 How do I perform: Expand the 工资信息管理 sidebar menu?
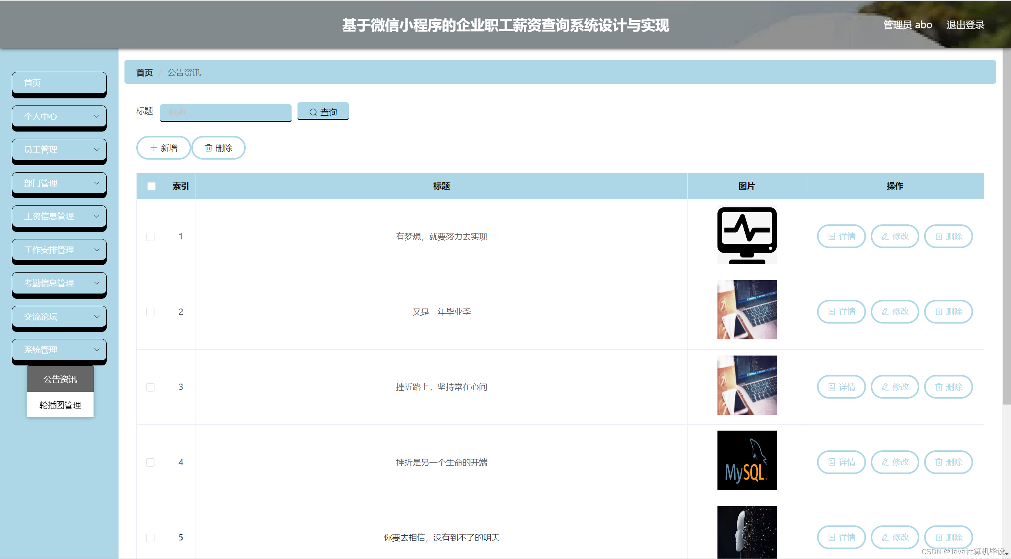pyautogui.click(x=59, y=216)
